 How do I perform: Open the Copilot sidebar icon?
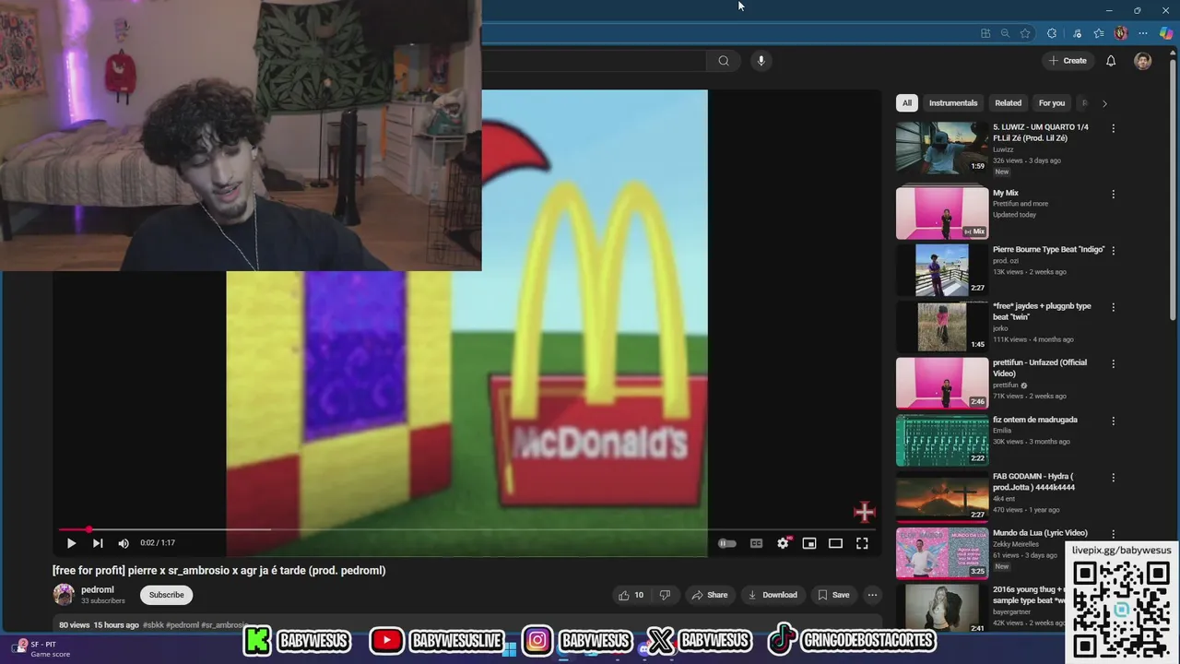click(1166, 33)
